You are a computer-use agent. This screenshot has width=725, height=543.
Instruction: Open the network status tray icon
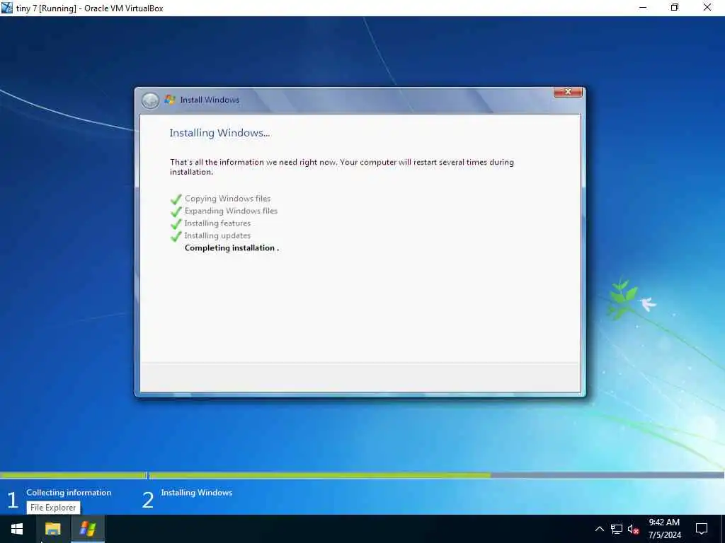617,530
